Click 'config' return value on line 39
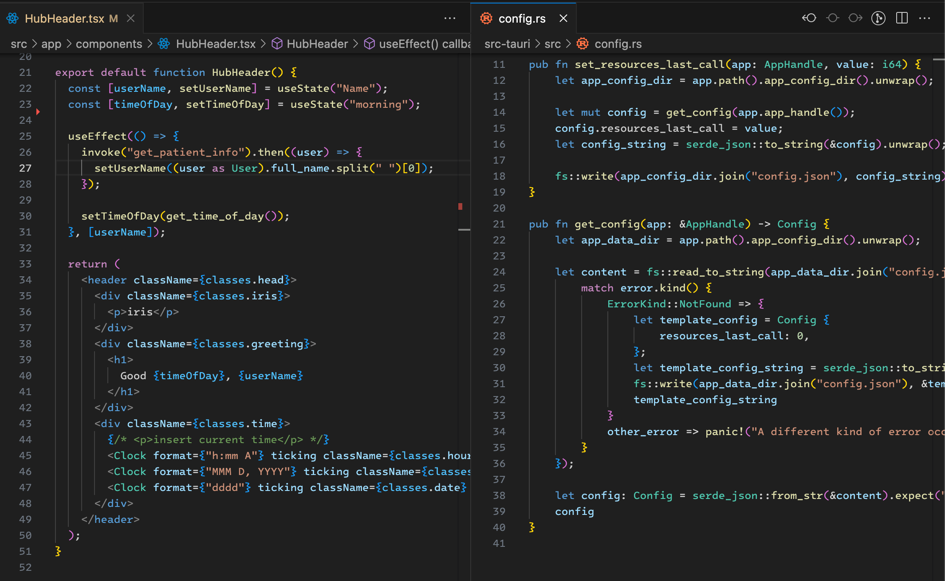The width and height of the screenshot is (945, 581). pos(575,511)
